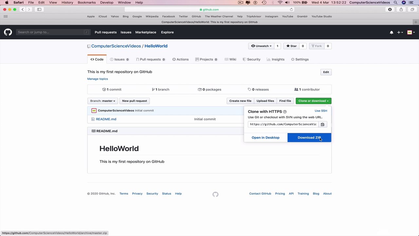Switch to the Actions tab
The height and width of the screenshot is (236, 419).
pos(180,59)
